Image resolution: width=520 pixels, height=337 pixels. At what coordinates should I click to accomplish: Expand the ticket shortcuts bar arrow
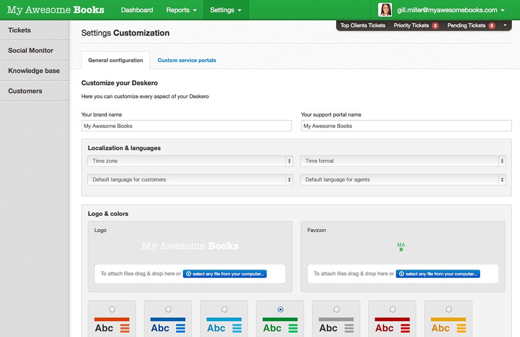[505, 25]
